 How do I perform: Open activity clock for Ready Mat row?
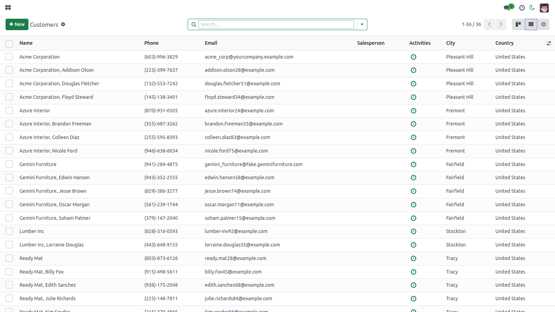413,258
